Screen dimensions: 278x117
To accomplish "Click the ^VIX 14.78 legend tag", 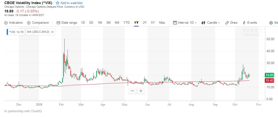I will click(x=15, y=32).
